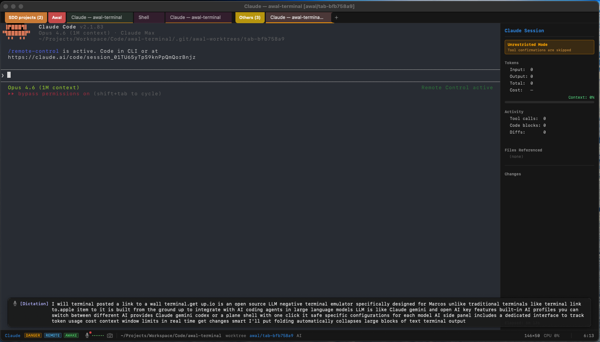The width and height of the screenshot is (600, 342).
Task: Click the Diffs: 0 row
Action: (x=527, y=132)
